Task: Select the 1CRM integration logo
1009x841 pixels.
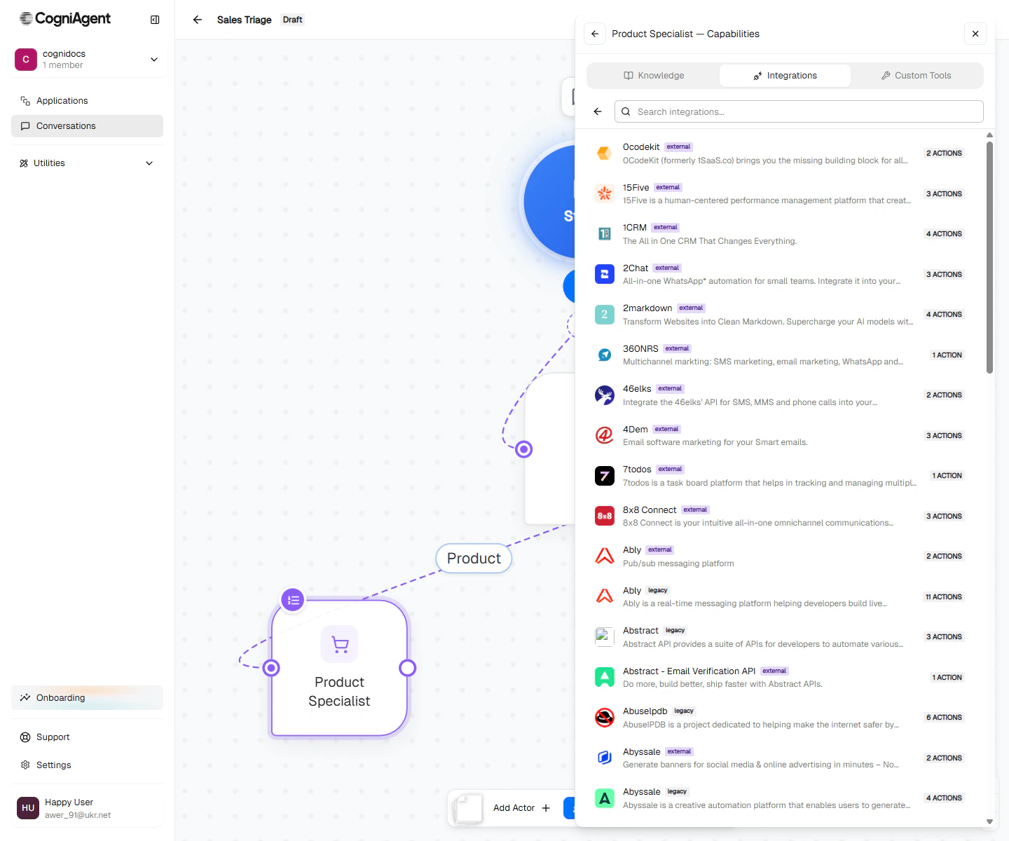Action: 605,233
